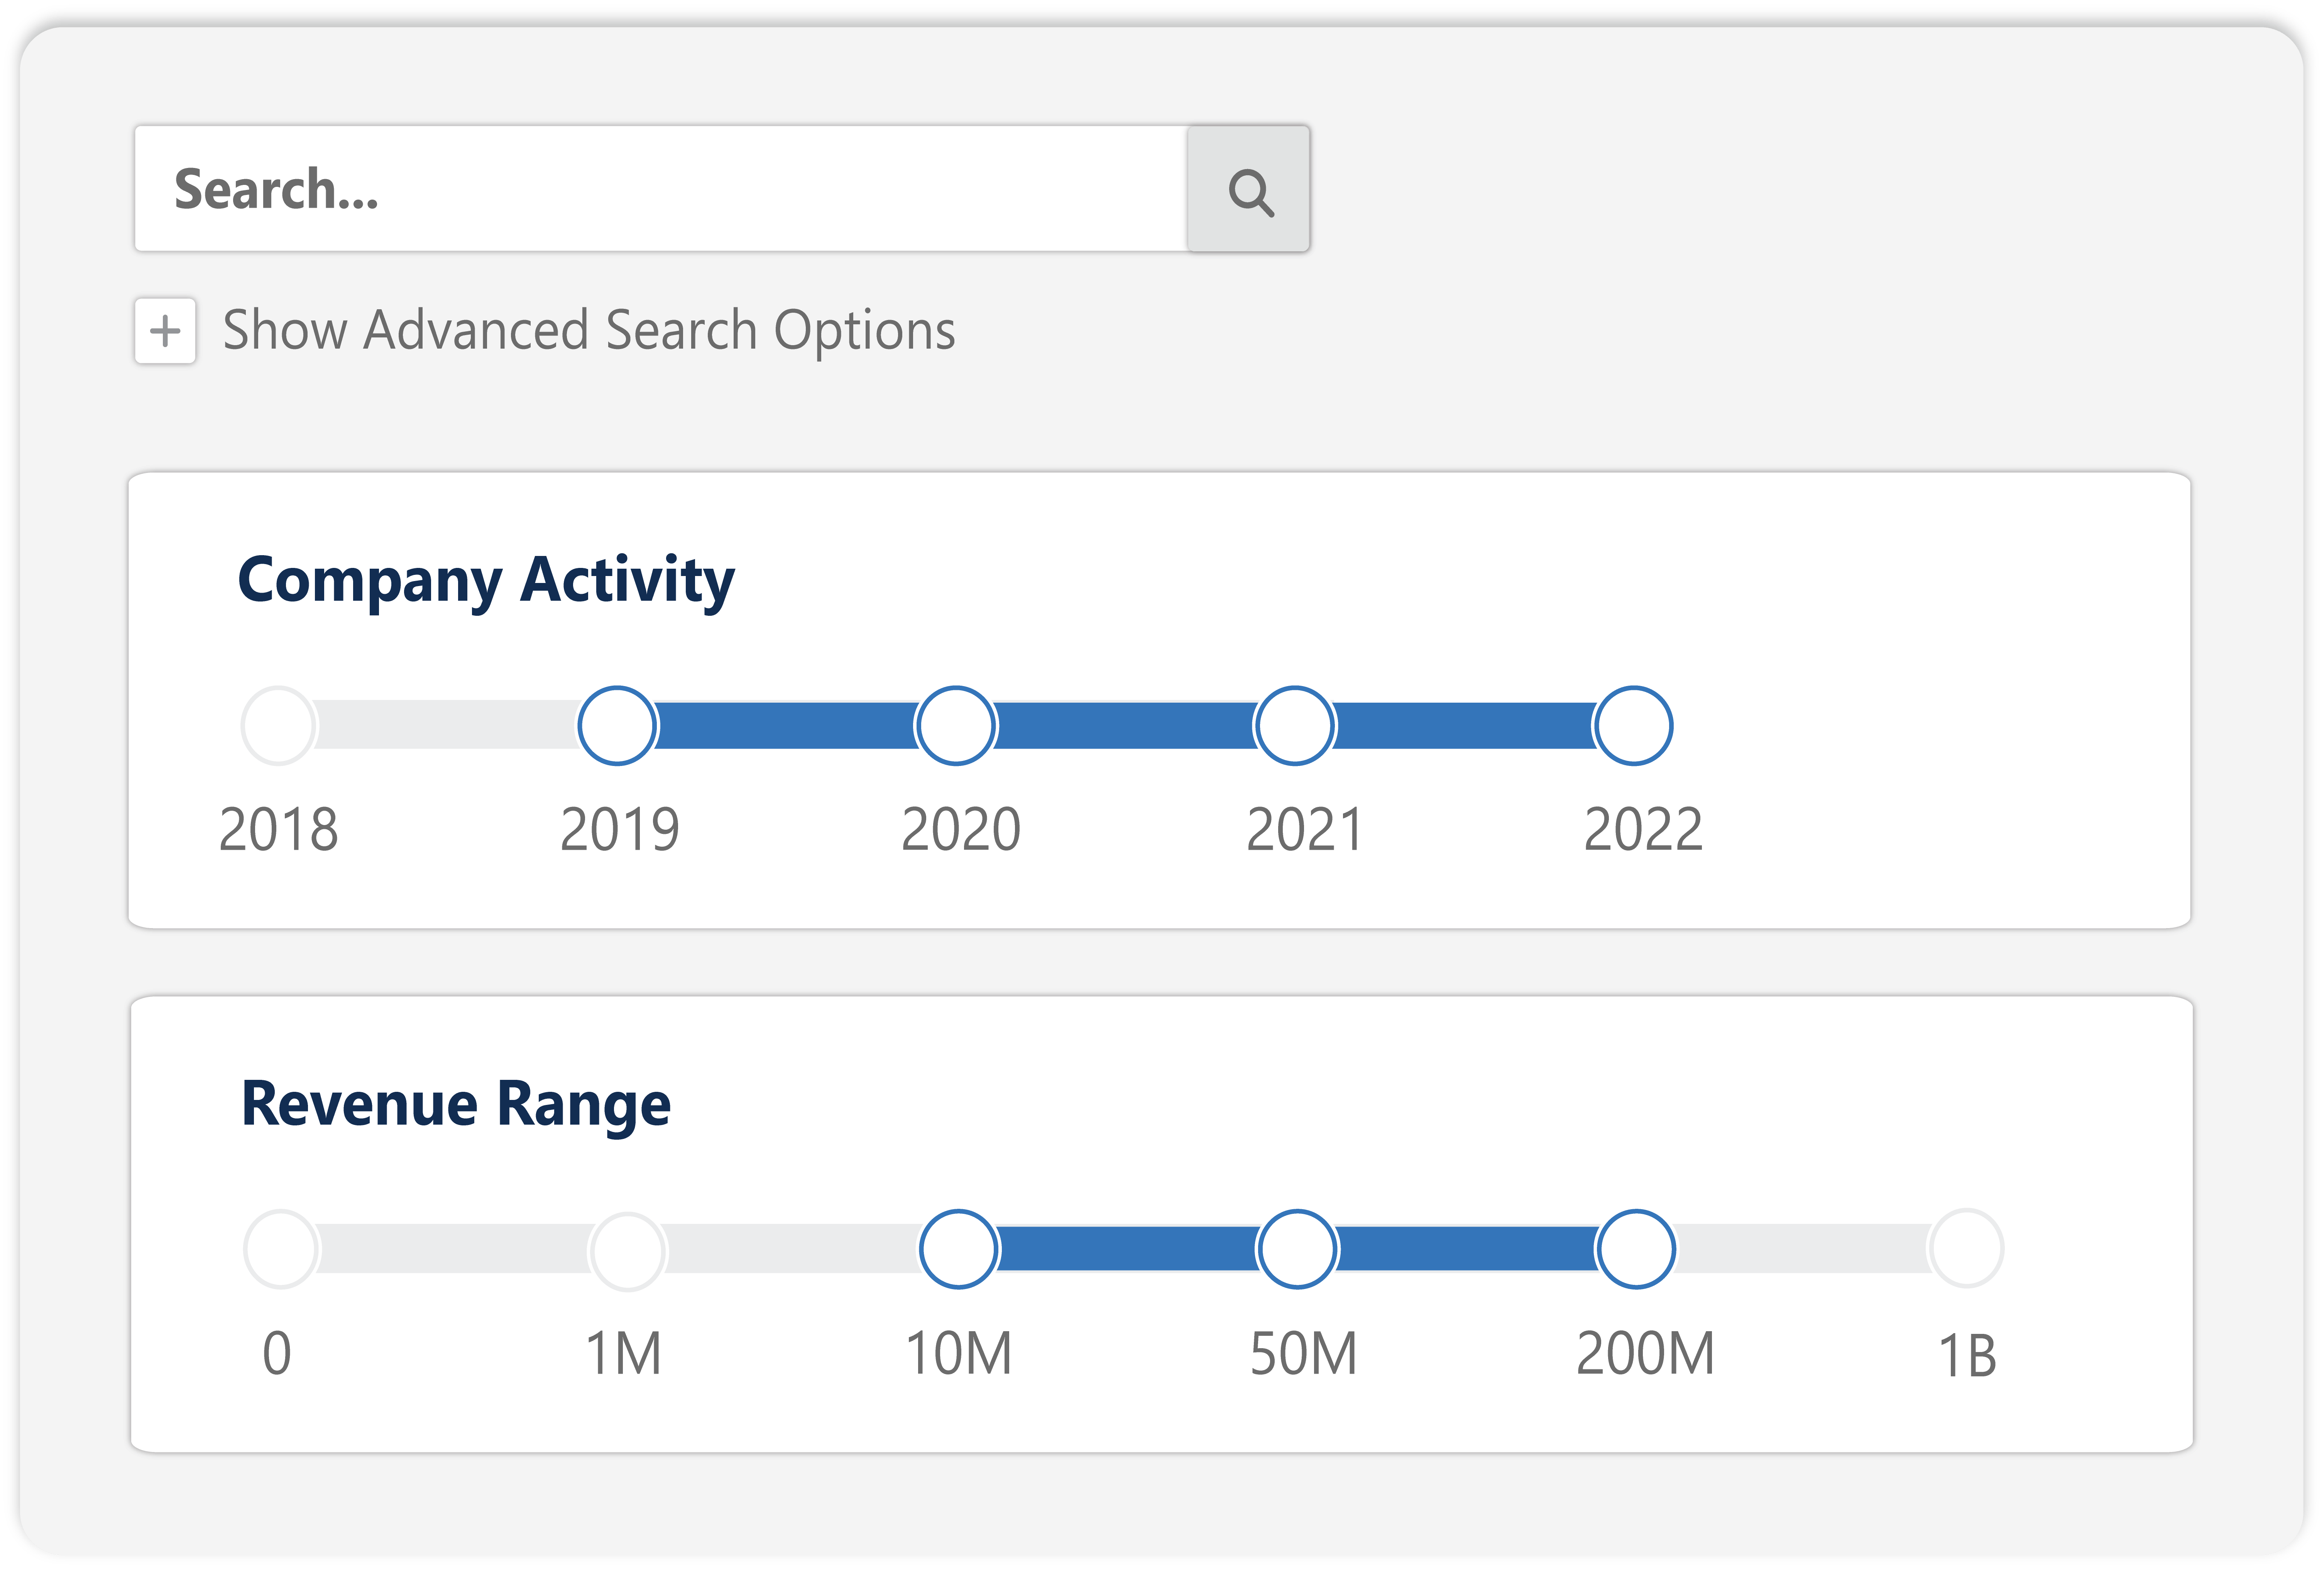Click the 2022 year label

(1643, 830)
